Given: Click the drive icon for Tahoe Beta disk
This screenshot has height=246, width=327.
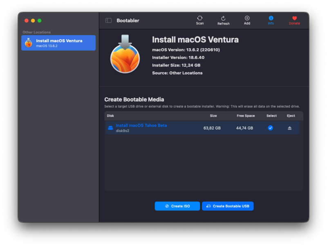Looking at the screenshot, I should pyautogui.click(x=110, y=128).
